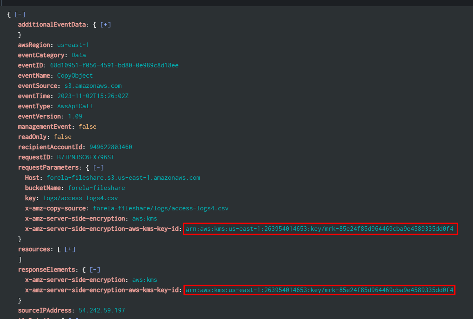Select the x-amz-copy-source value
Image resolution: width=473 pixels, height=319 pixels.
tap(161, 208)
